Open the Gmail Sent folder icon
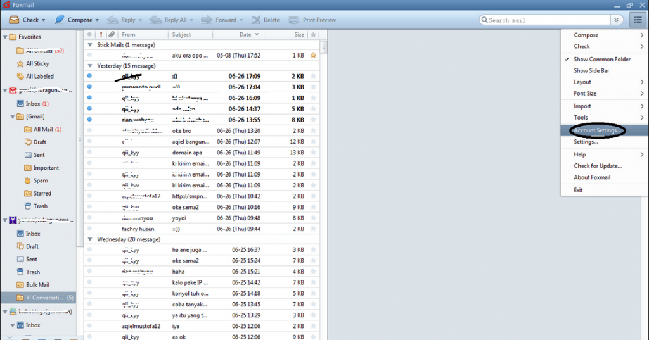Image resolution: width=649 pixels, height=340 pixels. coord(28,155)
